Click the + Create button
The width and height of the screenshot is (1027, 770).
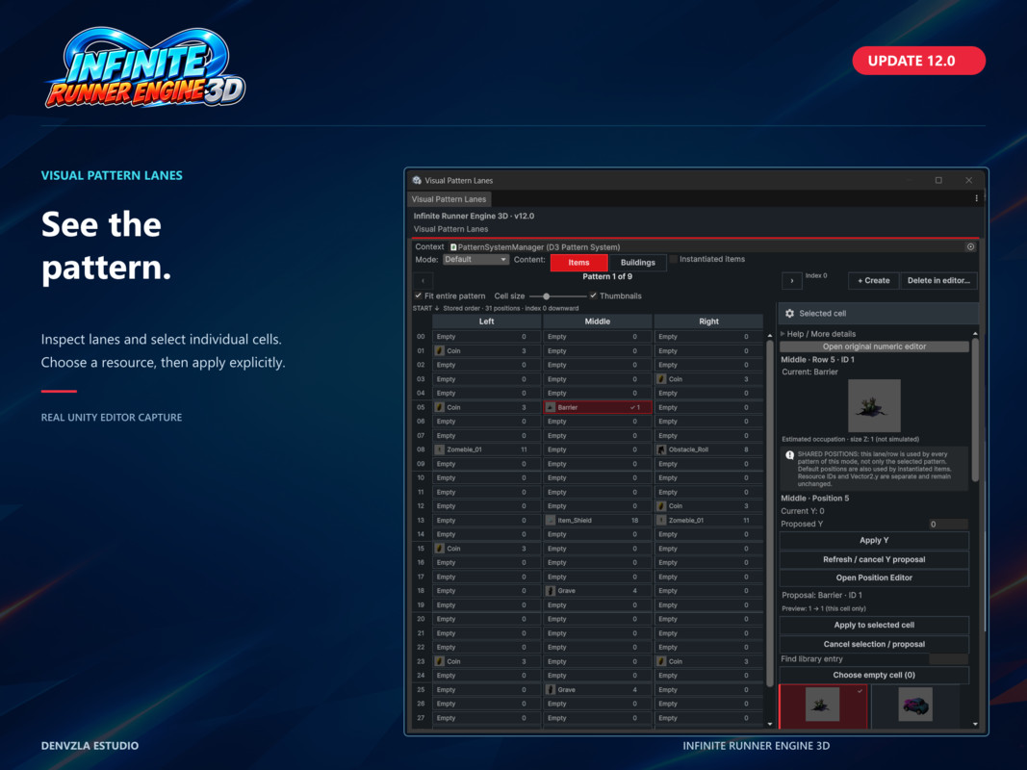pos(874,280)
